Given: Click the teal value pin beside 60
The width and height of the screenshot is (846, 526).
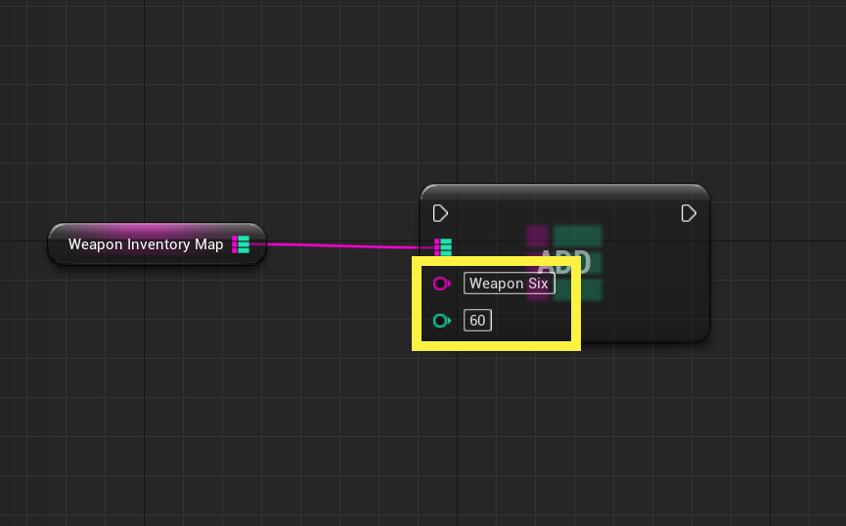Looking at the screenshot, I should tap(442, 321).
